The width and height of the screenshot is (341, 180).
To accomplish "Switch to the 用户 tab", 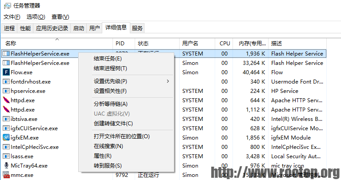I will click(94, 28).
